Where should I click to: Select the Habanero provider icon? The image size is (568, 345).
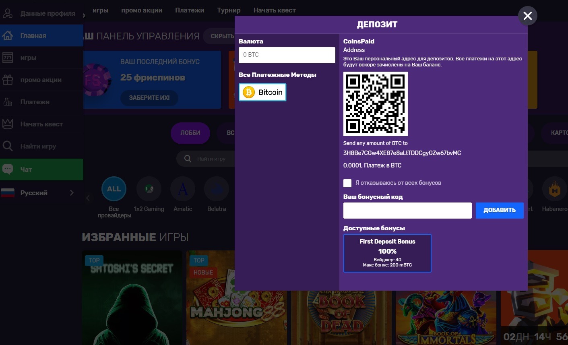tap(555, 188)
